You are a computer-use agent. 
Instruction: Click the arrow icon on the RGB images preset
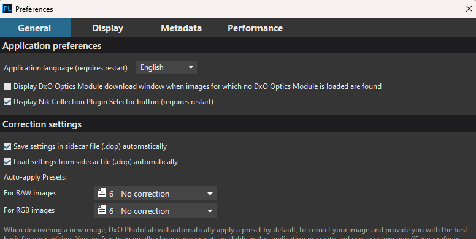[x=210, y=211]
